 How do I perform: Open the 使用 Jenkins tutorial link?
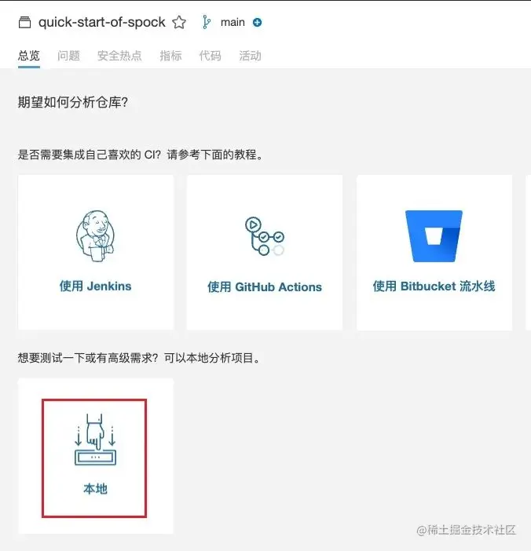click(95, 286)
